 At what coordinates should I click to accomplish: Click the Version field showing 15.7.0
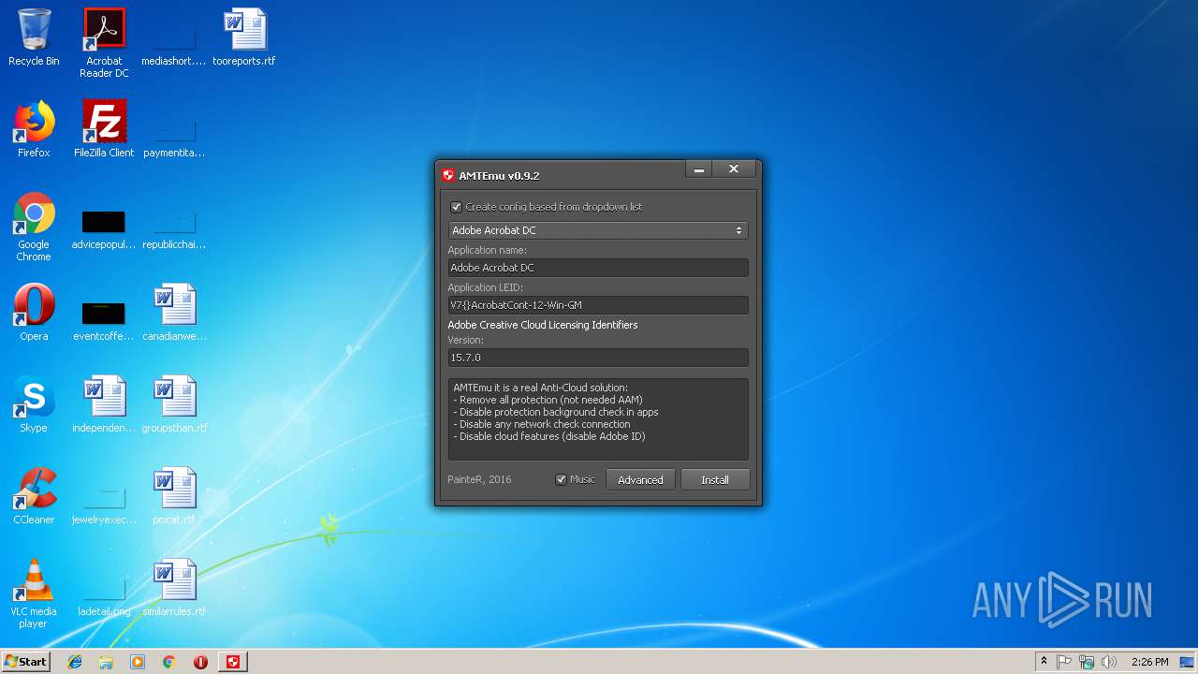pyautogui.click(x=598, y=358)
